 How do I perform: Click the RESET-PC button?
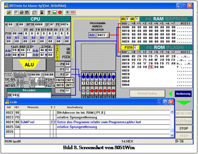(184, 114)
